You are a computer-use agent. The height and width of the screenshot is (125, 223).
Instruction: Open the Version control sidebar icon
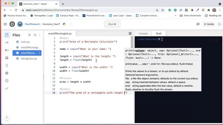[x=7, y=42]
